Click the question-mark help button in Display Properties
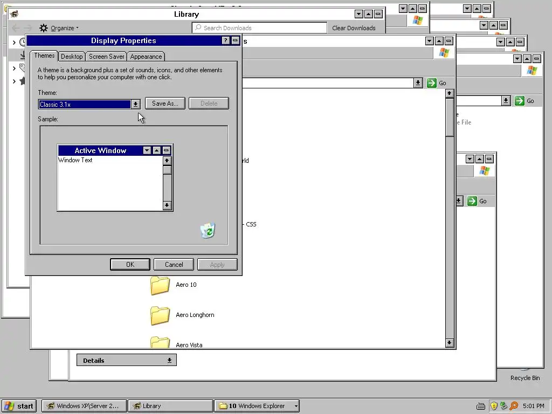The width and height of the screenshot is (552, 414). point(226,40)
